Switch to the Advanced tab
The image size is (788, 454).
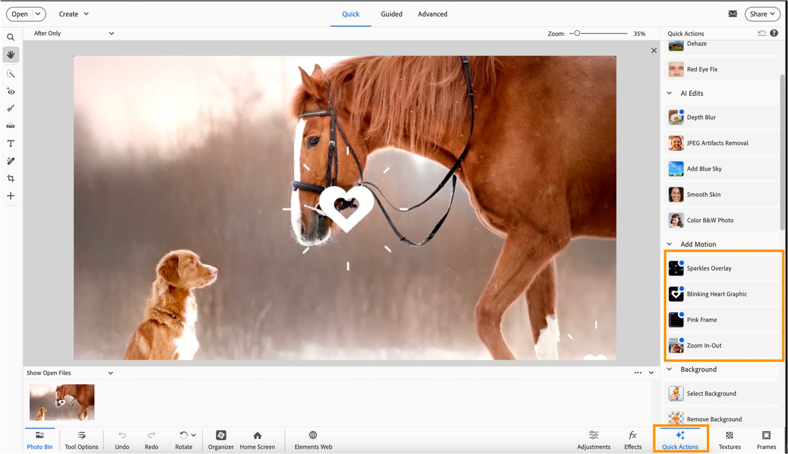point(432,14)
